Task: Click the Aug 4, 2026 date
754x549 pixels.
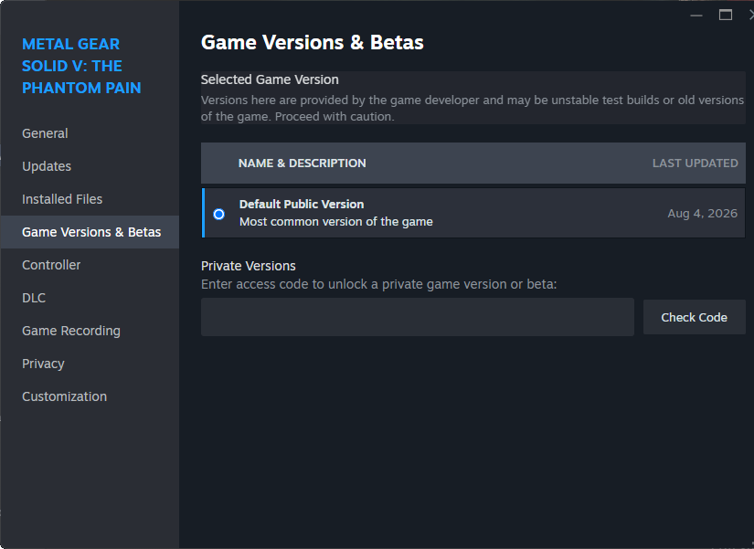Action: [702, 214]
